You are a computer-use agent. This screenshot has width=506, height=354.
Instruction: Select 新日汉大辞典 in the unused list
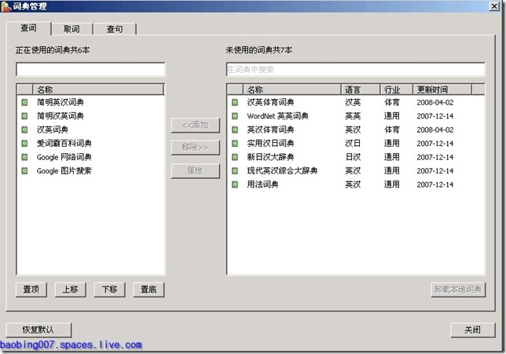pos(356,157)
